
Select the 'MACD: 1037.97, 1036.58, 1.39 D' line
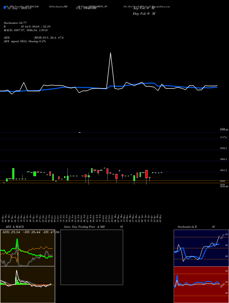pyautogui.click(x=26, y=30)
